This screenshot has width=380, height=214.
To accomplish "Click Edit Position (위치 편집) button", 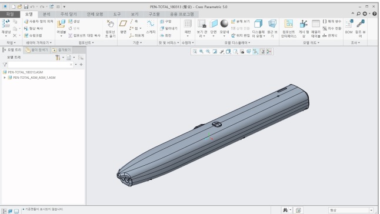I will (240, 36).
